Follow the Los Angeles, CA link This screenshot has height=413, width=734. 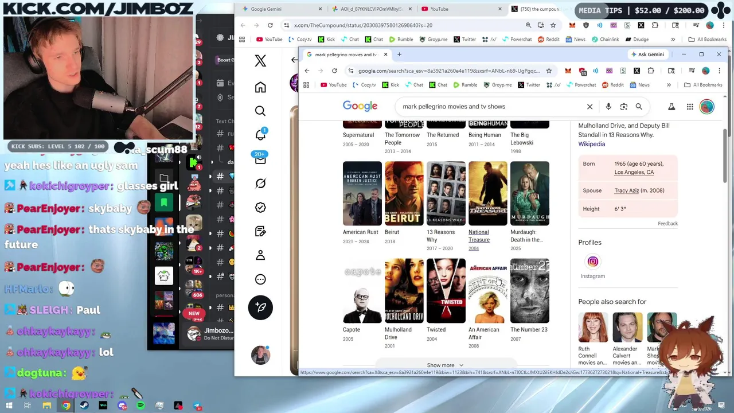pyautogui.click(x=634, y=172)
